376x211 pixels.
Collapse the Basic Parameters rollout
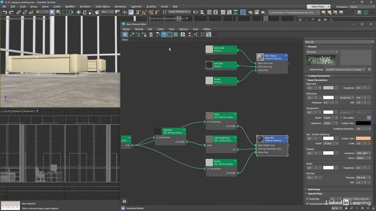coord(317,80)
